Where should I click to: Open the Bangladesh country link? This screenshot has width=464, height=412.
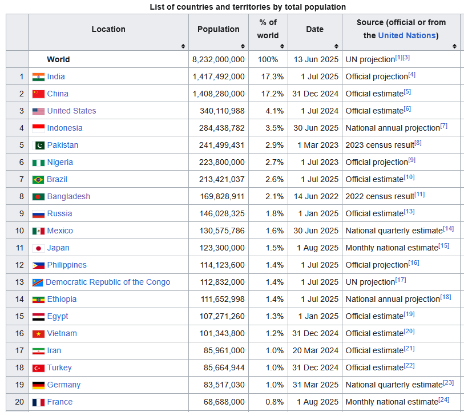click(x=68, y=196)
